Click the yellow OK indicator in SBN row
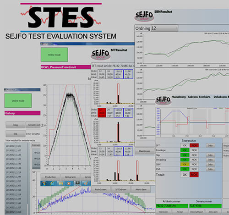The width and height of the screenshot is (229, 215). click(x=185, y=165)
